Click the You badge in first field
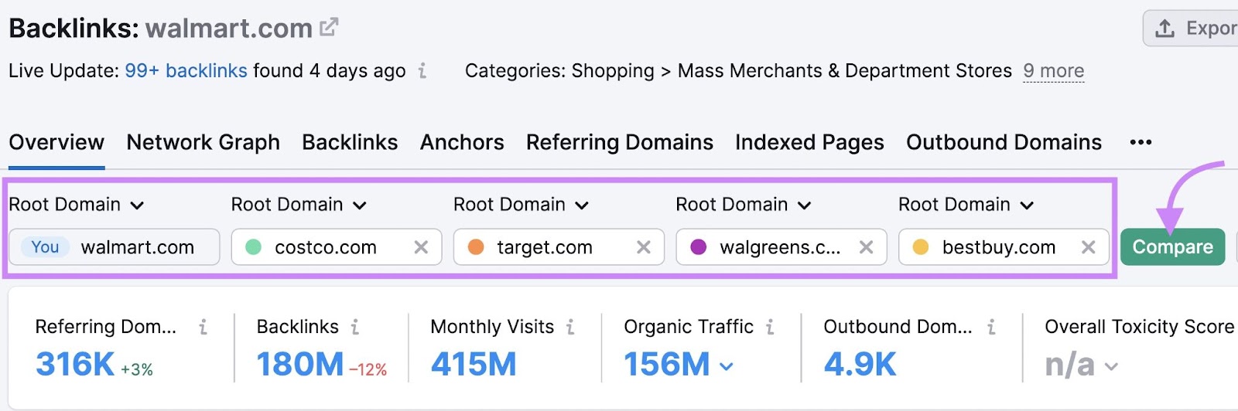Image resolution: width=1238 pixels, height=411 pixels. 45,247
